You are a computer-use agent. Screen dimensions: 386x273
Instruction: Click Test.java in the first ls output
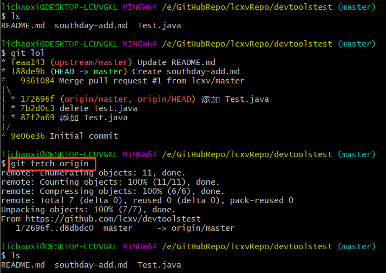coord(159,25)
